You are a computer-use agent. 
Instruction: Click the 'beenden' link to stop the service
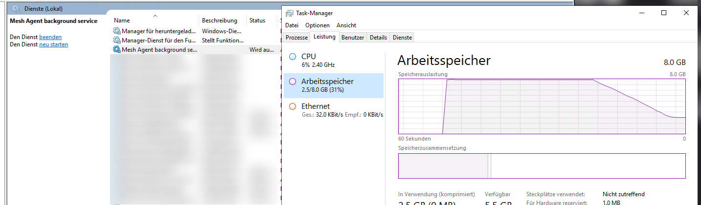[50, 37]
